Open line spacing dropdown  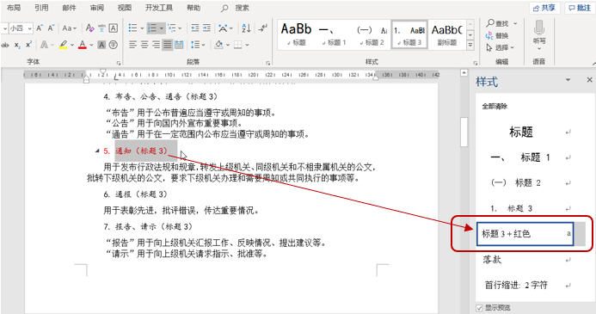click(198, 45)
